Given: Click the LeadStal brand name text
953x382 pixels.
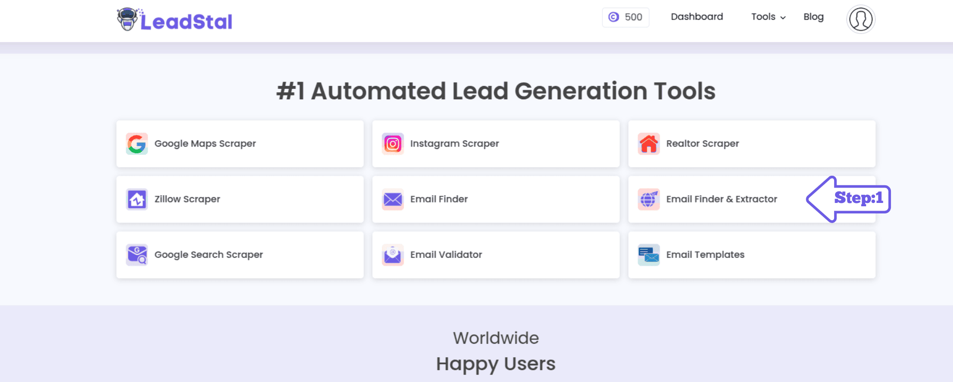Looking at the screenshot, I should pyautogui.click(x=186, y=21).
